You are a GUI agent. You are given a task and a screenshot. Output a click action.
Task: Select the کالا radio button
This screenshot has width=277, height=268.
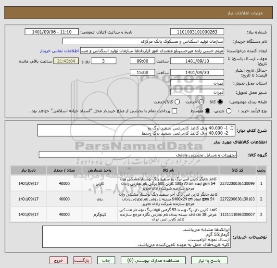(x=220, y=102)
